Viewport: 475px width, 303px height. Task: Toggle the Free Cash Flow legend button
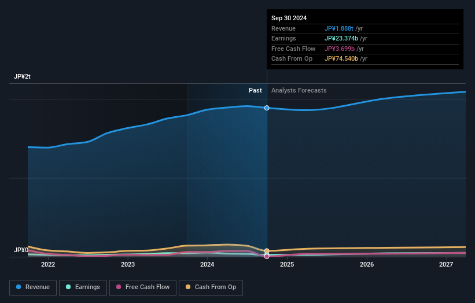click(x=143, y=287)
